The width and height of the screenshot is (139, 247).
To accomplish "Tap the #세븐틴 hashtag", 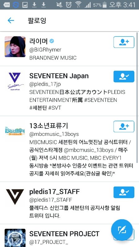I will click(38, 108).
